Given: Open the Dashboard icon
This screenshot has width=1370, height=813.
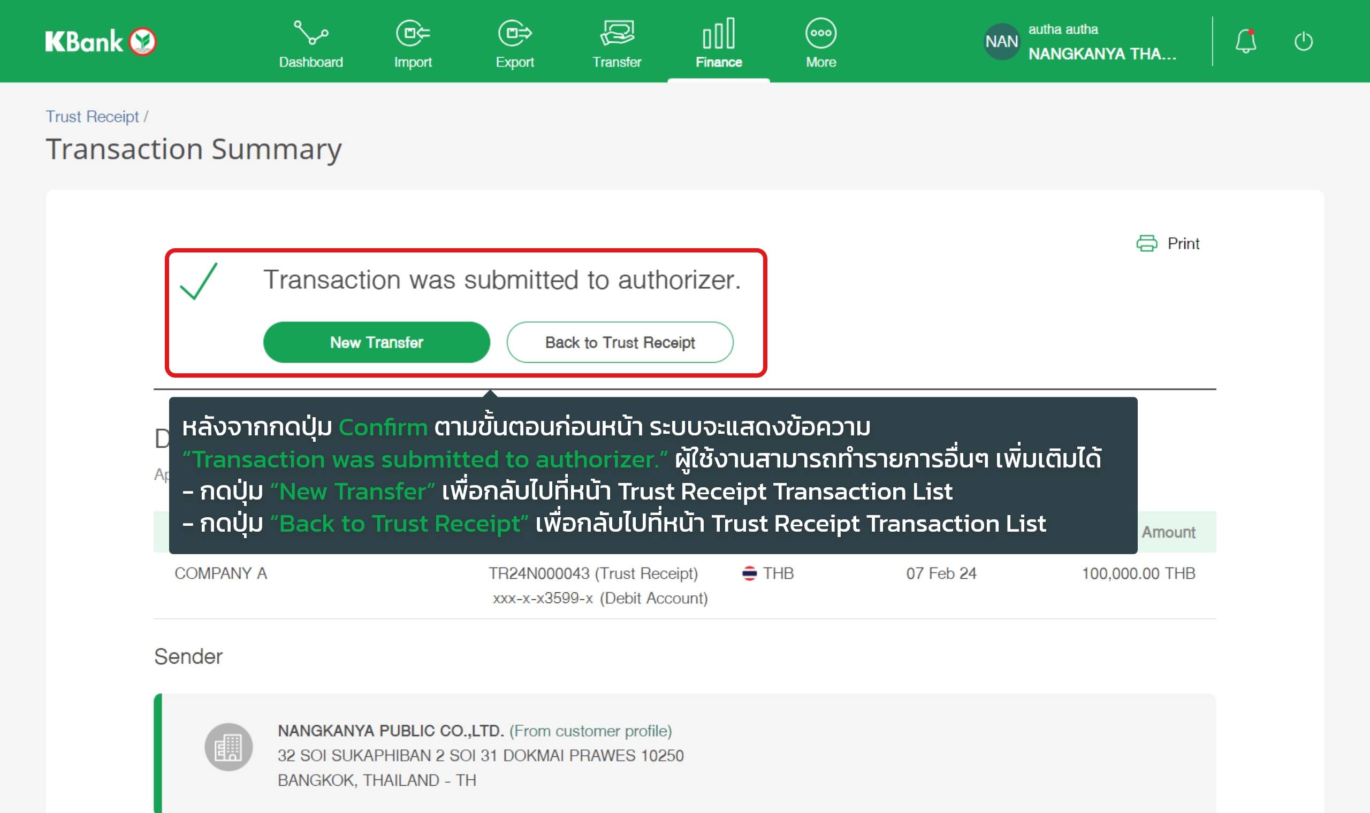Looking at the screenshot, I should tap(311, 33).
